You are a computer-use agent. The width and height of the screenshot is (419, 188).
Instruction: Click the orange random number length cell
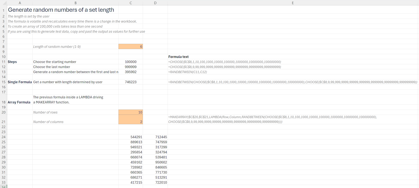[x=131, y=47]
